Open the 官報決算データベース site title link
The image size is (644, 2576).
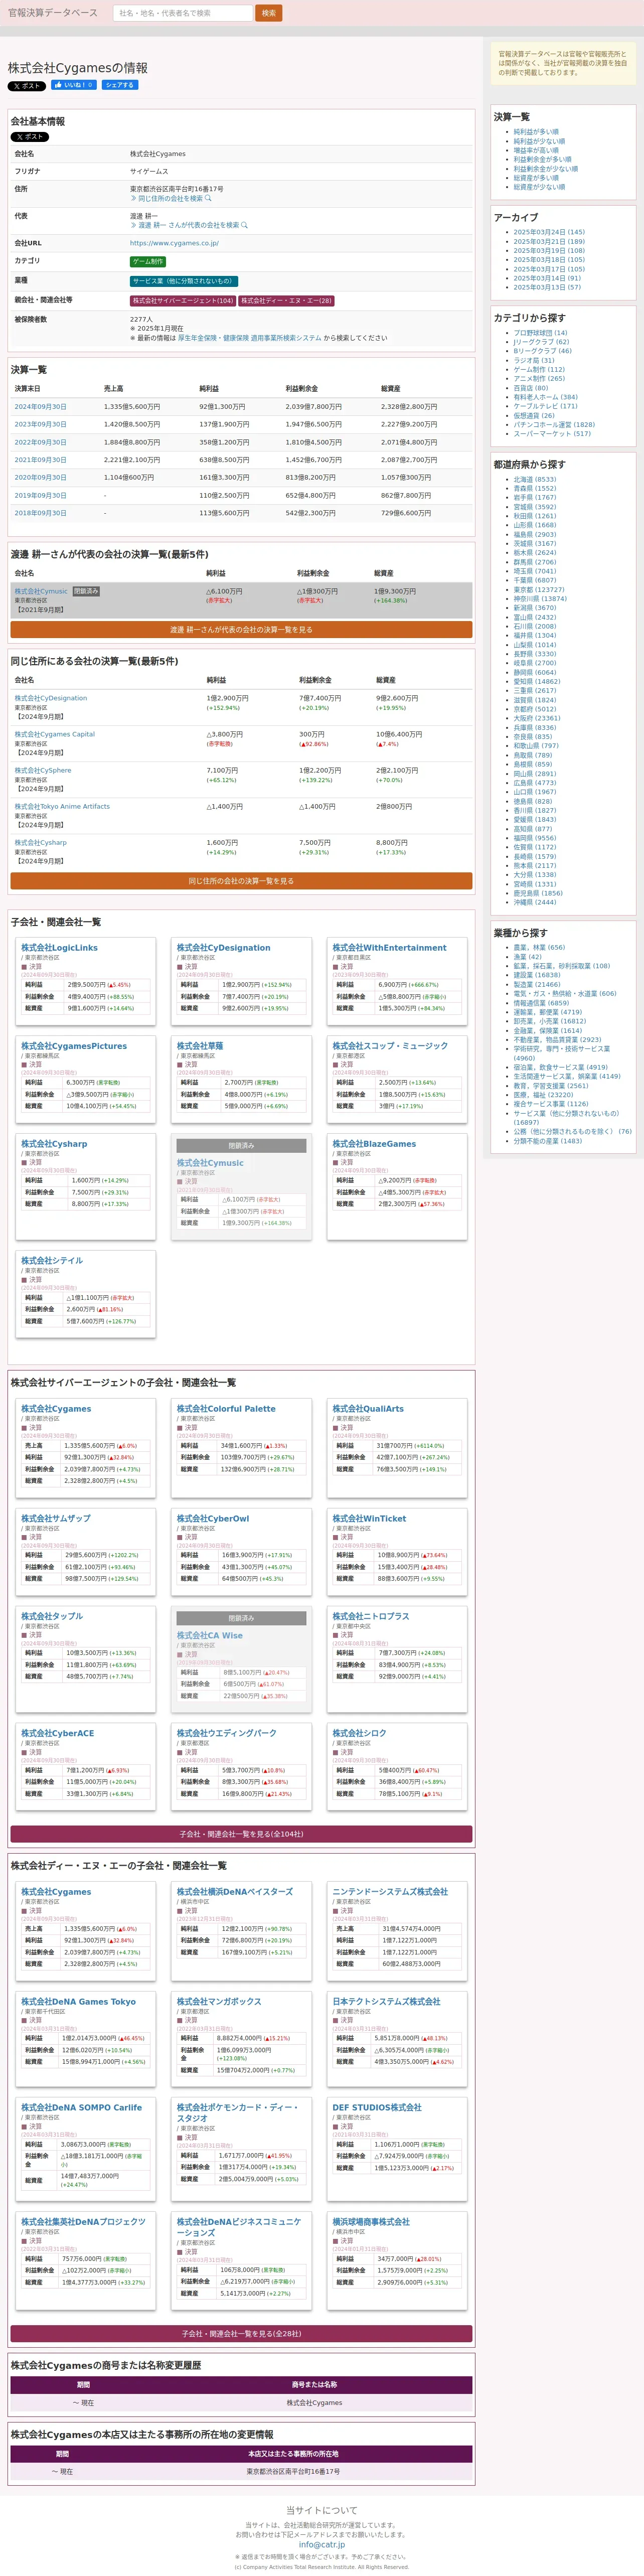pos(53,13)
